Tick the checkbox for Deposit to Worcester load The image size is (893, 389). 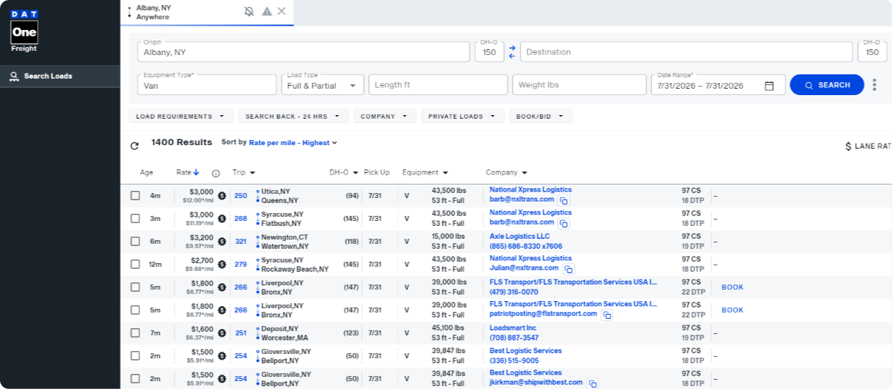click(x=135, y=333)
